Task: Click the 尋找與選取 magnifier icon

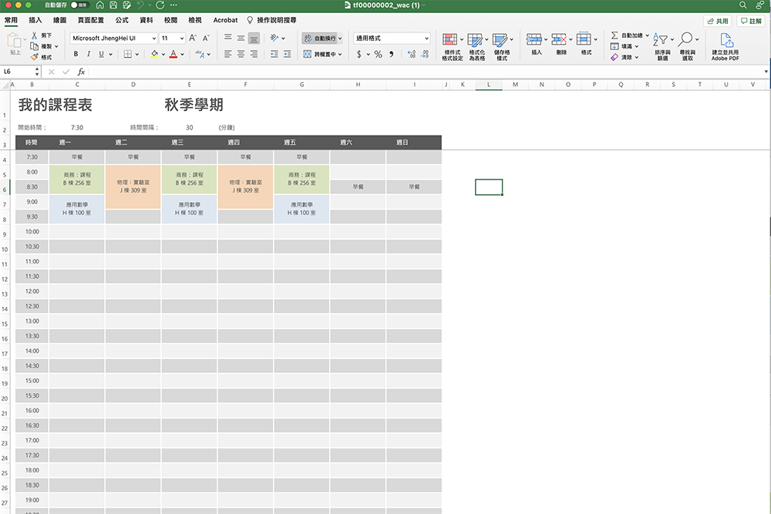Action: pyautogui.click(x=685, y=40)
